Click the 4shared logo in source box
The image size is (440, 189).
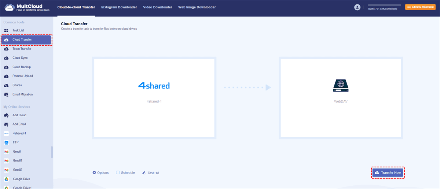tap(154, 86)
